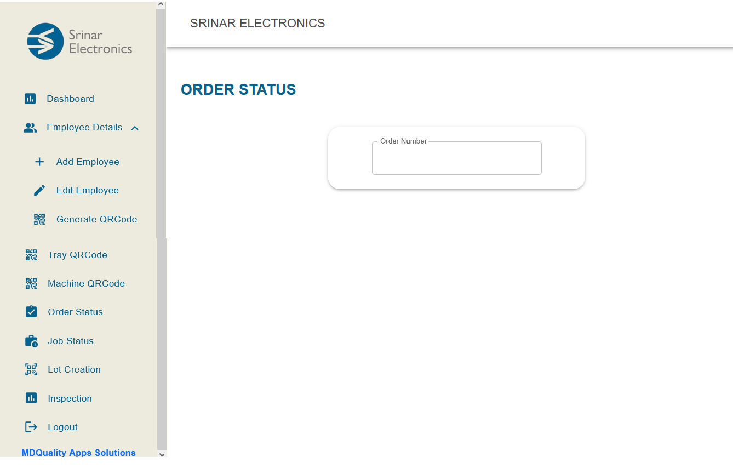Click the sidebar scrollbar down arrow

[161, 454]
